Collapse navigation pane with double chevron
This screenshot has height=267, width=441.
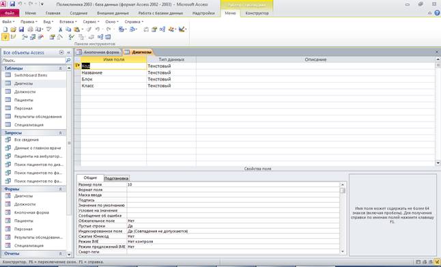[69, 53]
